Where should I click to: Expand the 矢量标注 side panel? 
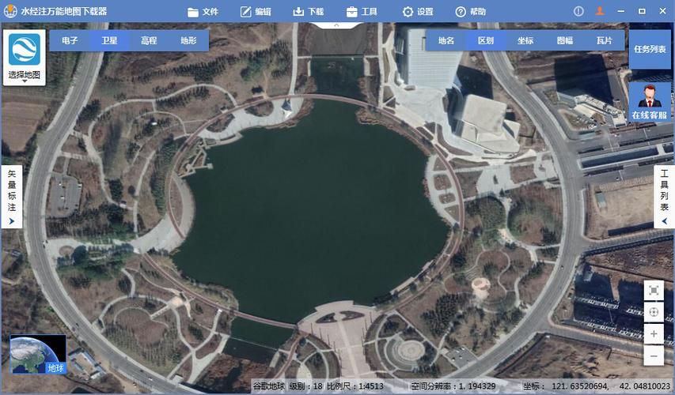coord(12,197)
